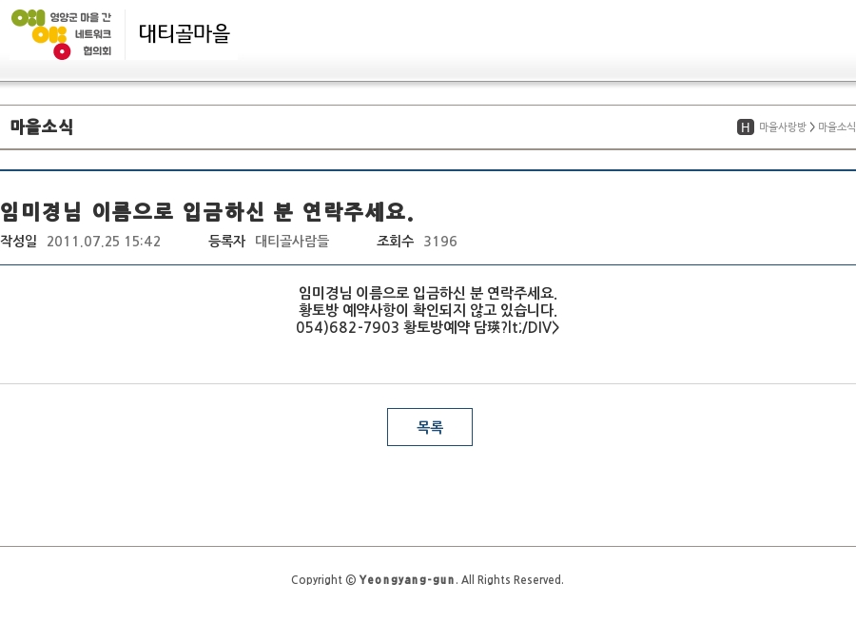Click the 등록자 label
The width and height of the screenshot is (856, 642).
click(x=226, y=242)
